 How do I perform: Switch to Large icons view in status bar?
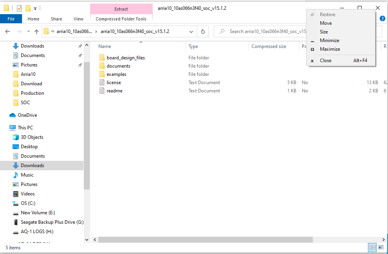click(x=381, y=247)
